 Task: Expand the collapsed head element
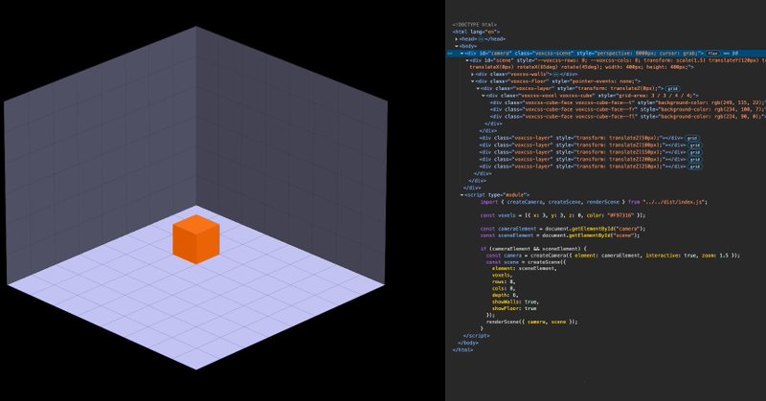(457, 39)
